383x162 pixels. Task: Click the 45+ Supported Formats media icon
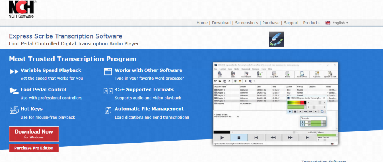[x=108, y=91]
